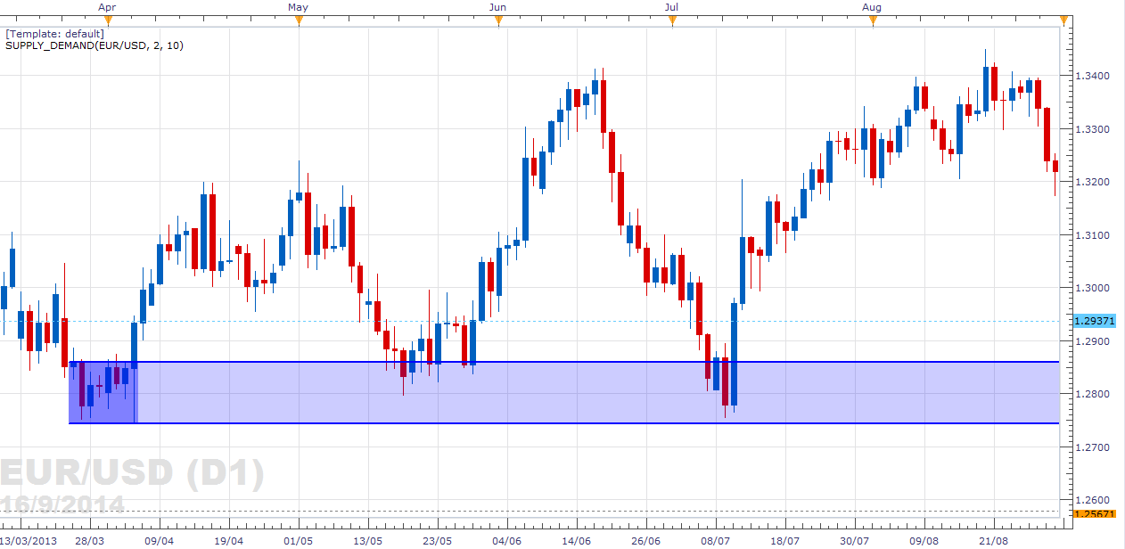
Task: Click the orange Aug month marker triangle
Action: 873,20
